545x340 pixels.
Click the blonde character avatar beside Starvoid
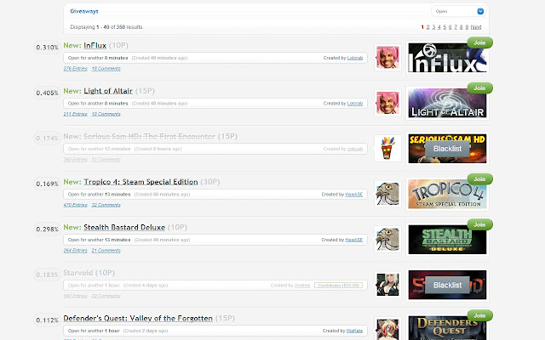click(387, 285)
